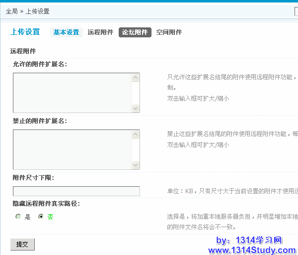Focus the 禁止的附件扩展名 text area
Screen dimensions: 298x255
[72, 149]
